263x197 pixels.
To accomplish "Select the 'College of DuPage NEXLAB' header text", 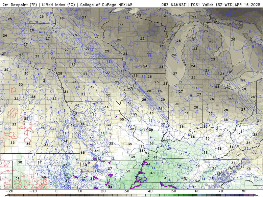I will click(106, 5).
